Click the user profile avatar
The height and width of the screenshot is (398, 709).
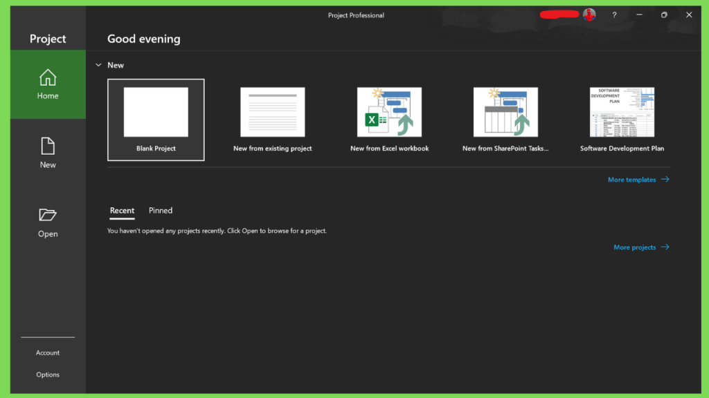point(589,15)
